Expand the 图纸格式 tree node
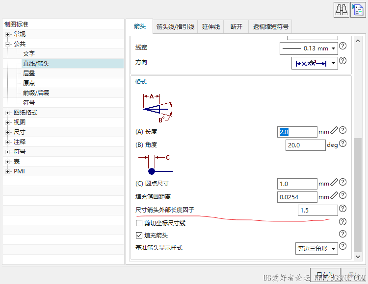368x284 pixels. click(x=8, y=113)
